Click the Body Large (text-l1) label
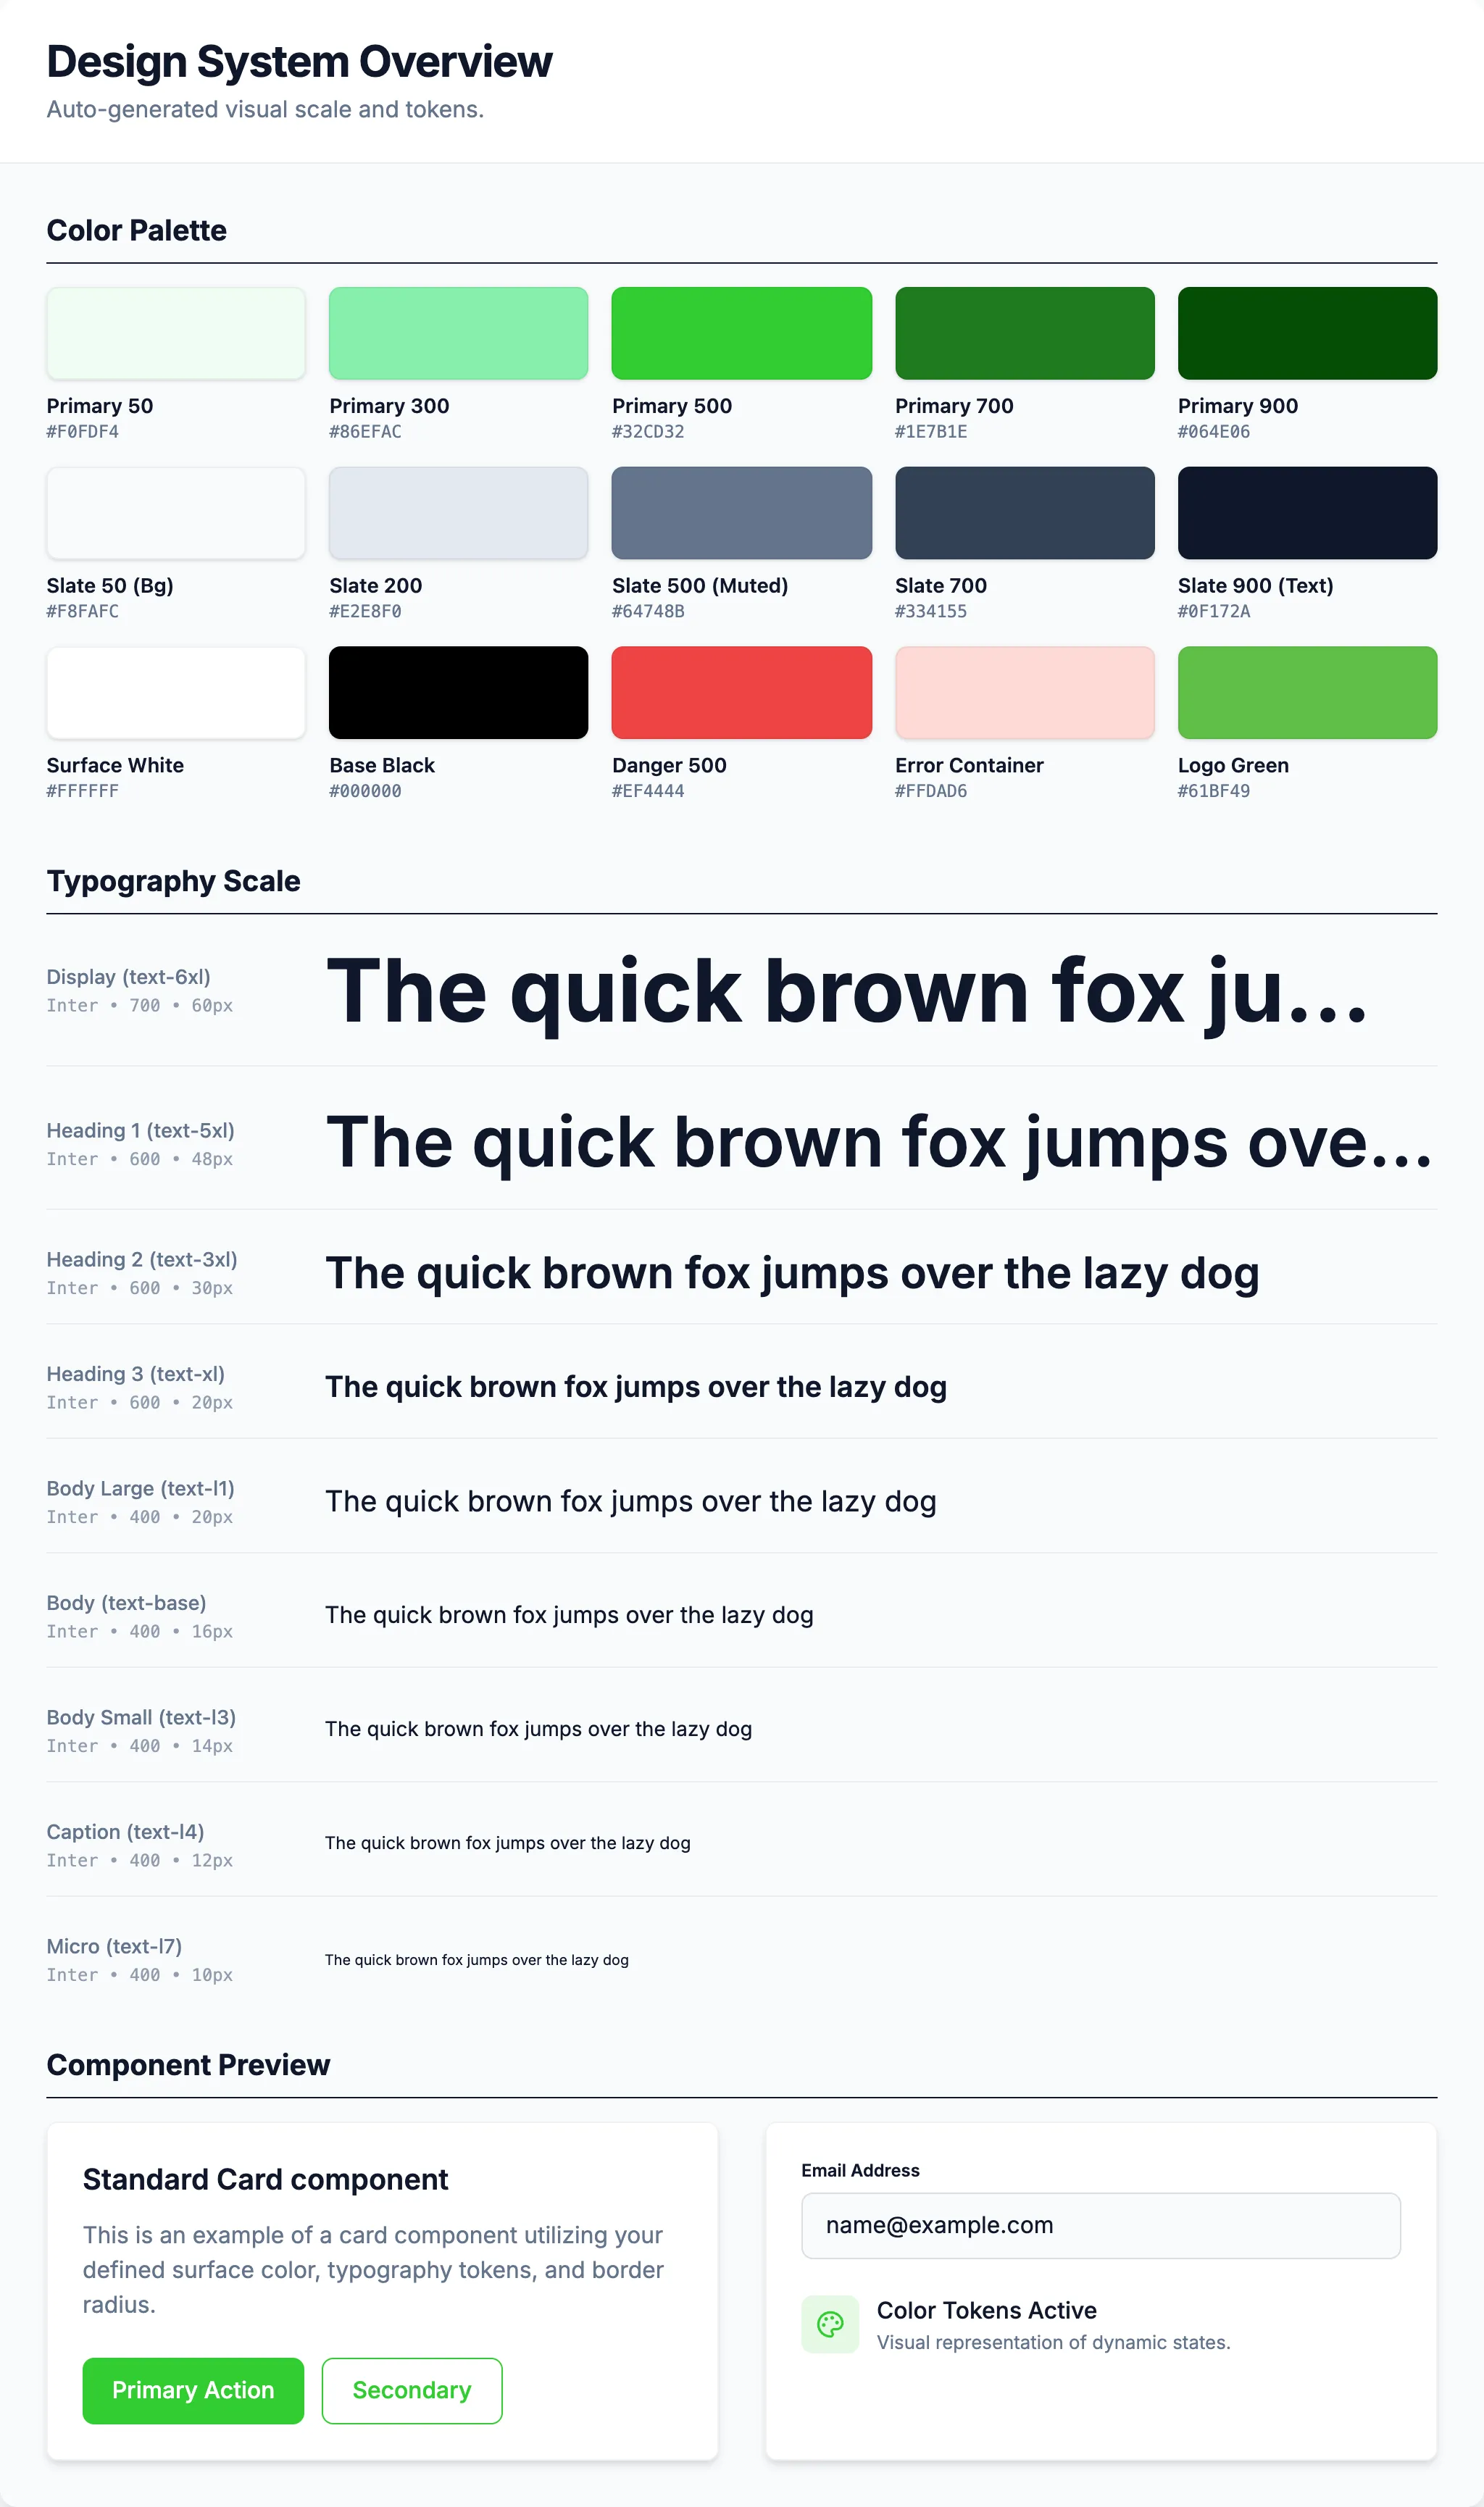The height and width of the screenshot is (2507, 1484). (x=141, y=1488)
